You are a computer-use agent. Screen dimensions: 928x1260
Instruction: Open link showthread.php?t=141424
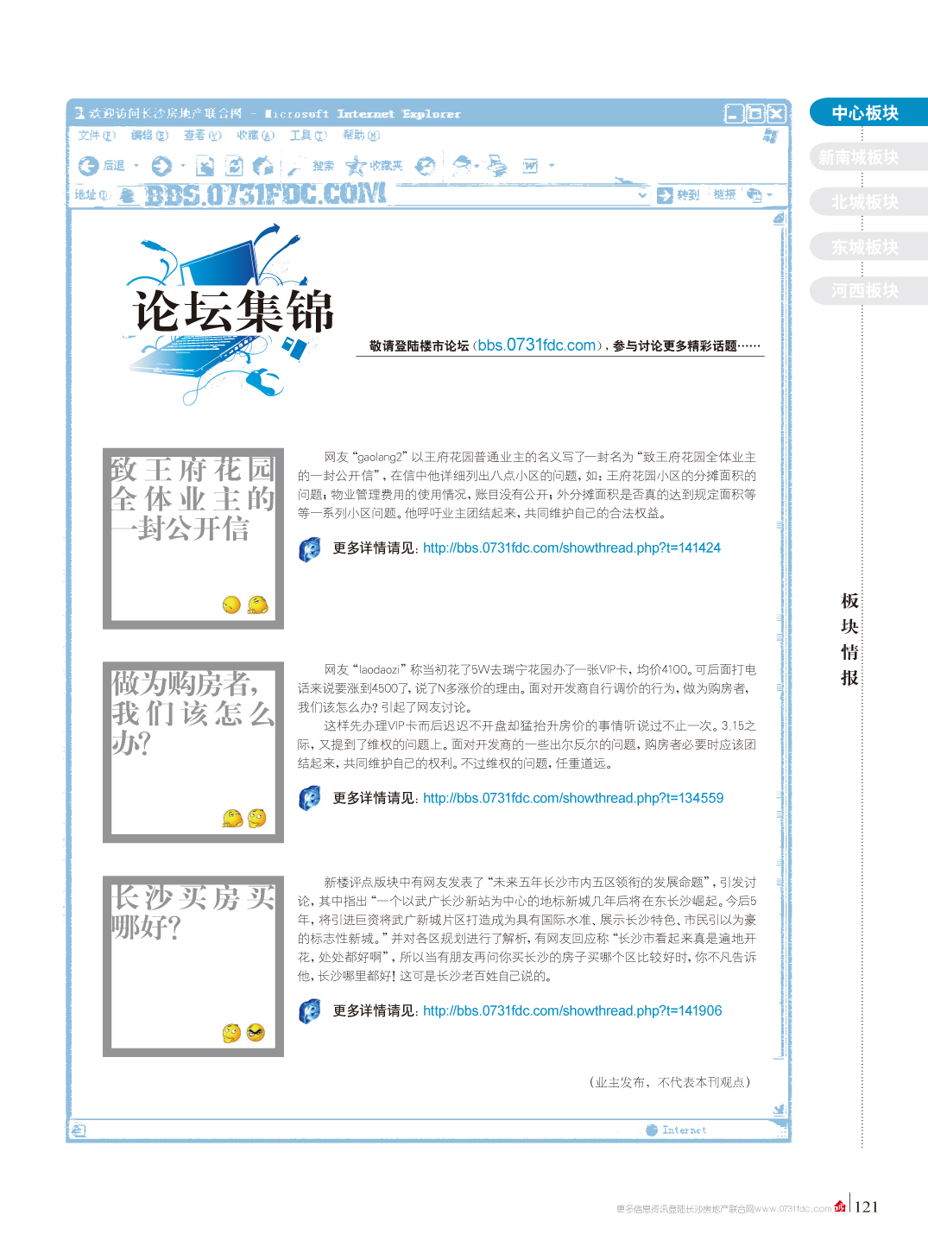(571, 548)
